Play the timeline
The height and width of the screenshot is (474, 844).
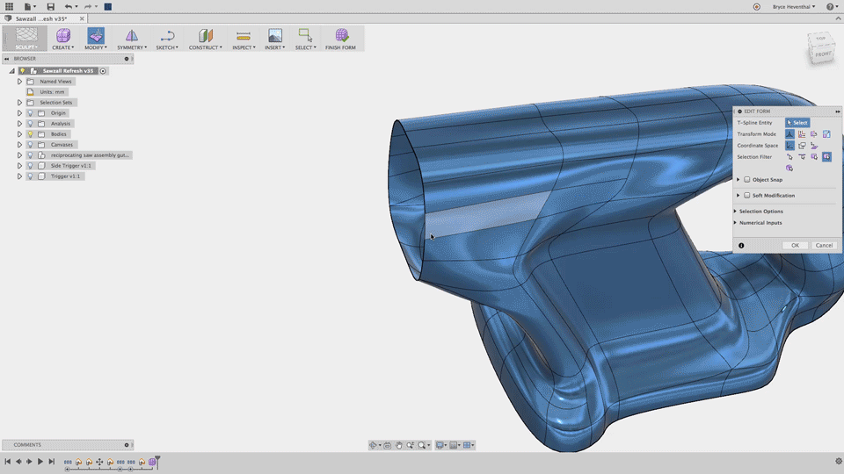point(40,462)
